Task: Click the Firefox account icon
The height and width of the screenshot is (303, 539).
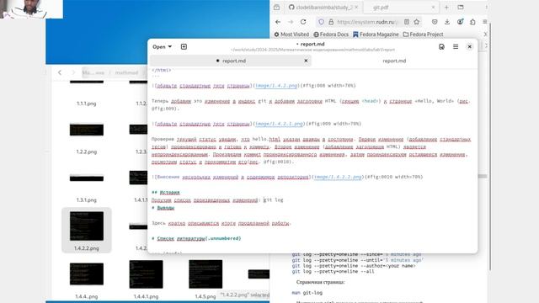Action: [460, 22]
